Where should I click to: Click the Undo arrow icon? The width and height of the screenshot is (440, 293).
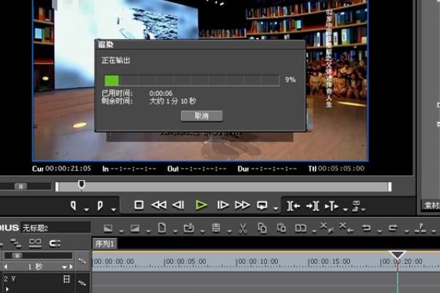click(367, 228)
